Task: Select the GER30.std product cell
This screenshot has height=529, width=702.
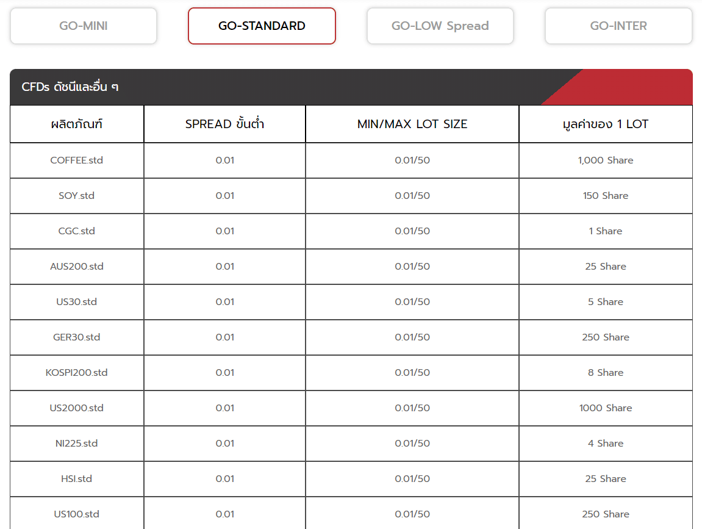Action: tap(77, 337)
